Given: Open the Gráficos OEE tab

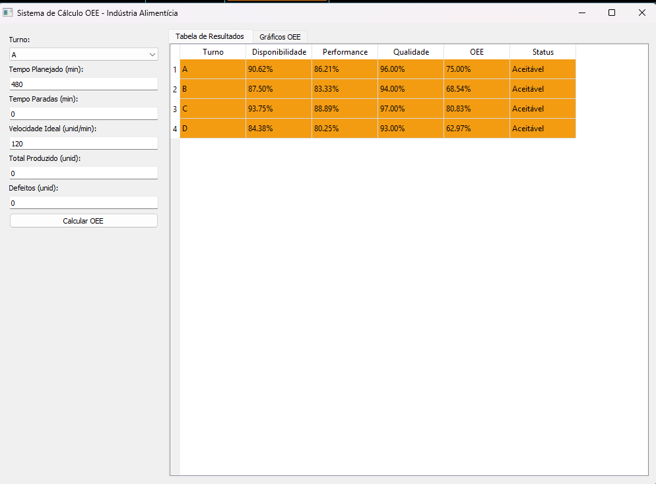Looking at the screenshot, I should [x=280, y=37].
